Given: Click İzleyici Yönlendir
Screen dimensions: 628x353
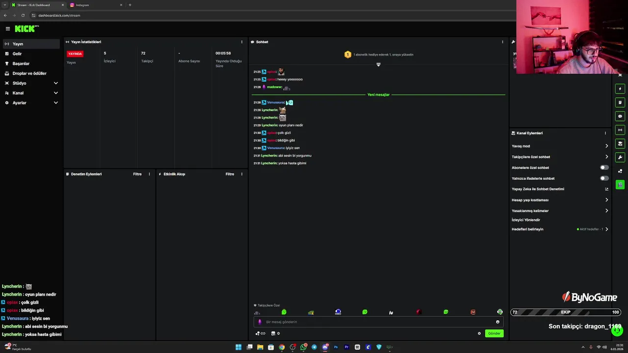Looking at the screenshot, I should point(526,220).
